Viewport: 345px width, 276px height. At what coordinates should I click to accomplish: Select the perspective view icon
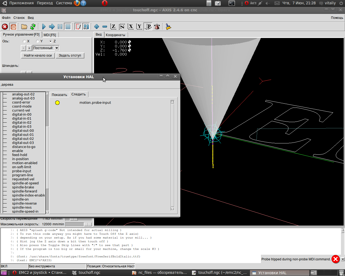pyautogui.click(x=148, y=27)
